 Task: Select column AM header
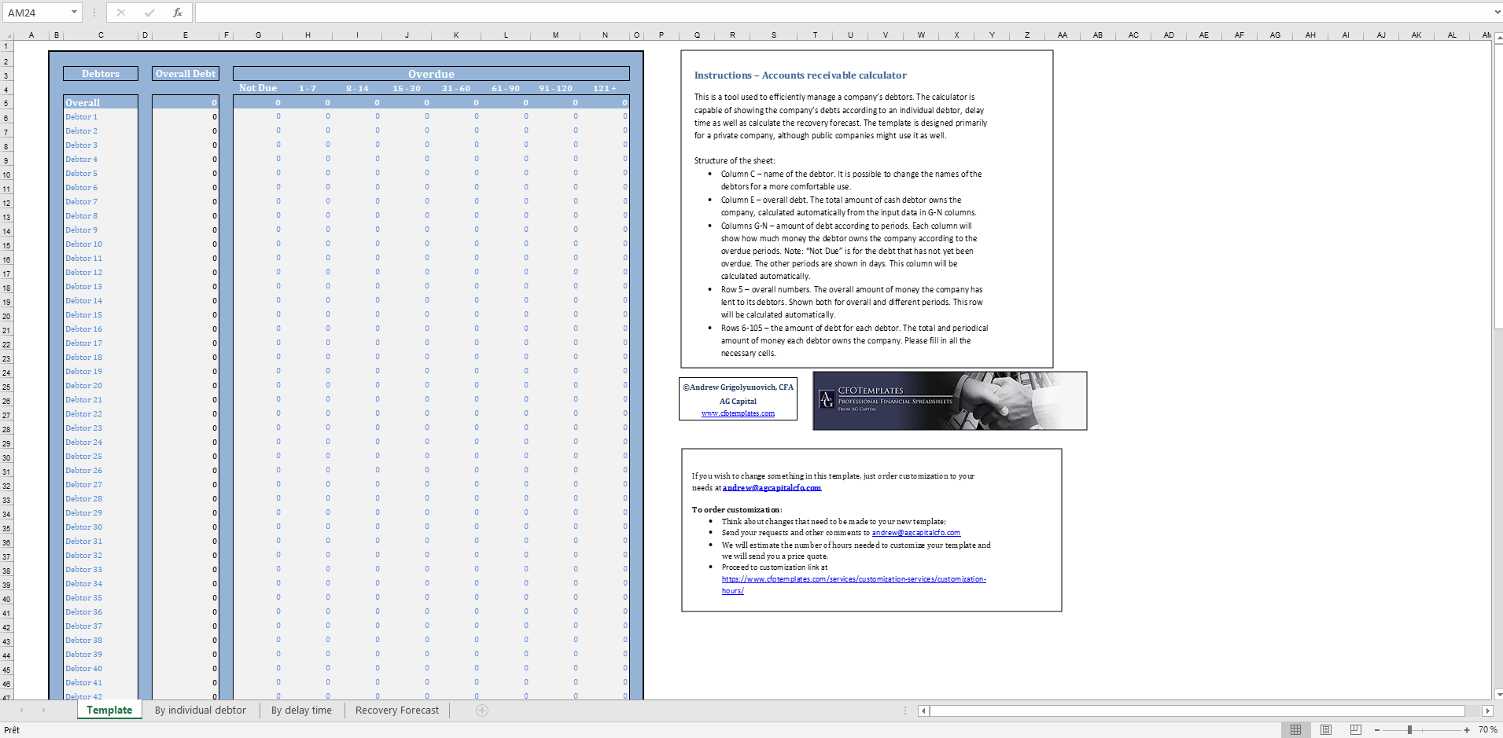1485,35
